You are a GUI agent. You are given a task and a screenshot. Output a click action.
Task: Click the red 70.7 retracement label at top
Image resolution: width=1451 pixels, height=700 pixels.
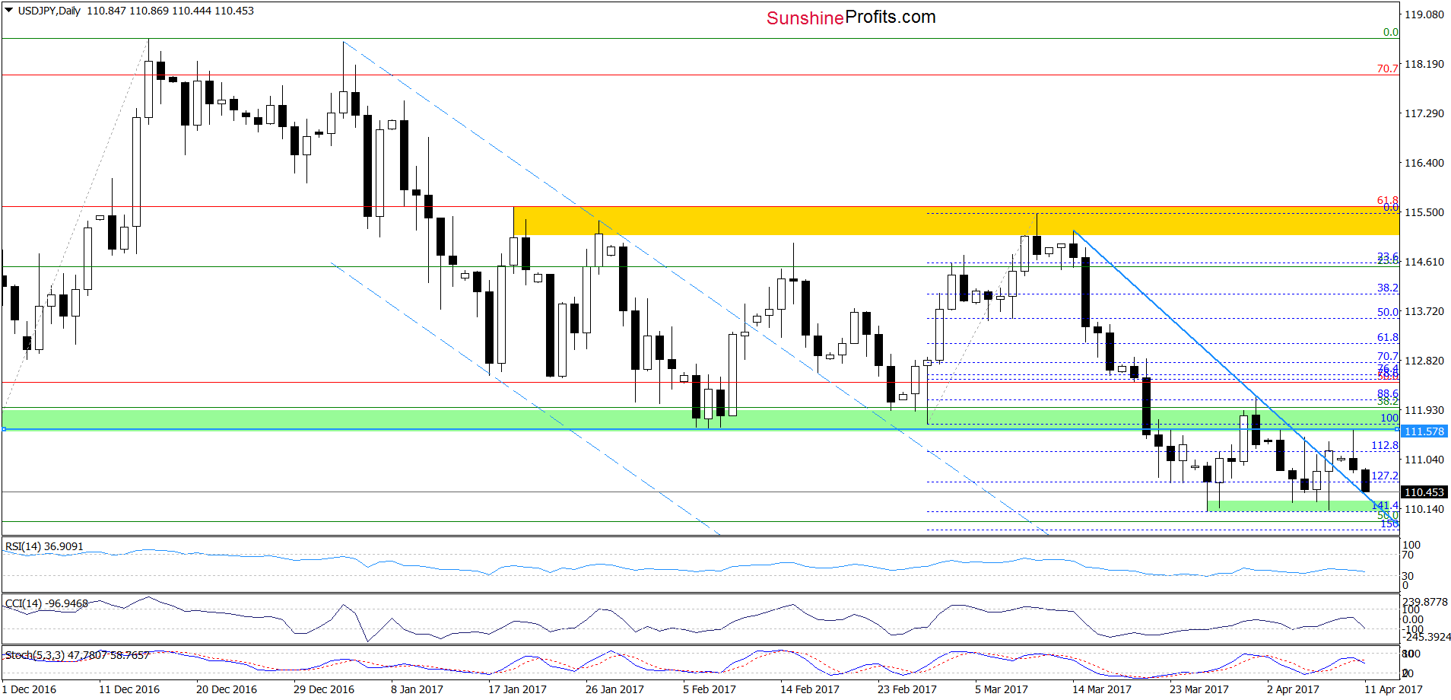[1387, 68]
